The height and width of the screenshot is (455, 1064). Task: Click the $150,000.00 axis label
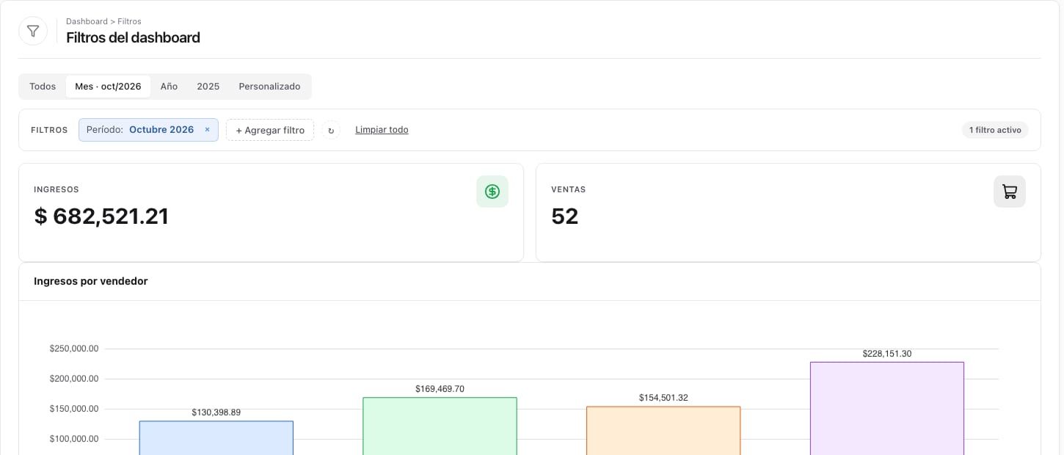pyautogui.click(x=74, y=409)
